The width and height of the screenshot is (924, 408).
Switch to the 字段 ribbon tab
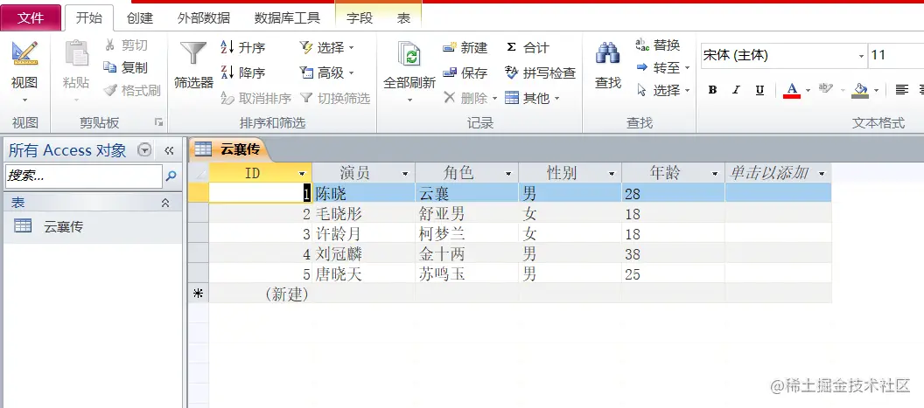tap(360, 18)
